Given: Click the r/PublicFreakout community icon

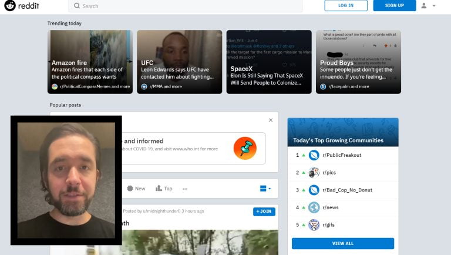Looking at the screenshot, I should pos(314,155).
